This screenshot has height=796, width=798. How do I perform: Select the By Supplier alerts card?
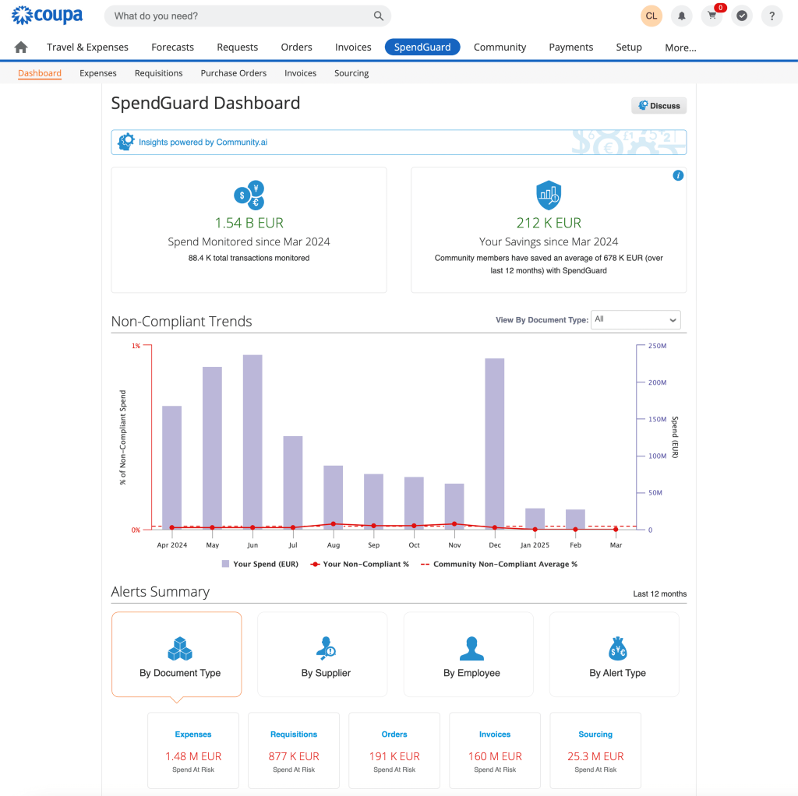[326, 654]
